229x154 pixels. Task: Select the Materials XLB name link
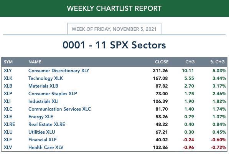pyautogui.click(x=43, y=86)
